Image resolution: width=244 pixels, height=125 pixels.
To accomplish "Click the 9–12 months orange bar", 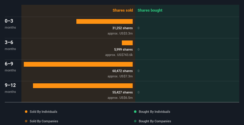I will point(83,86).
